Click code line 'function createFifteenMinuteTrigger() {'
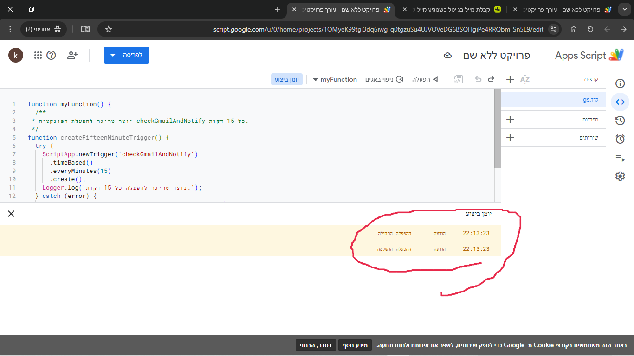This screenshot has width=634, height=356. click(x=98, y=138)
